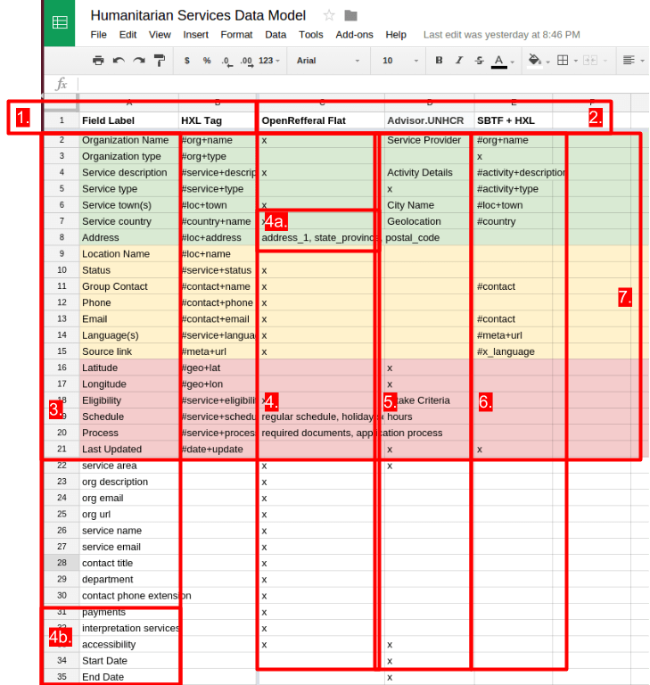Open Google Sheets home icon

point(60,22)
